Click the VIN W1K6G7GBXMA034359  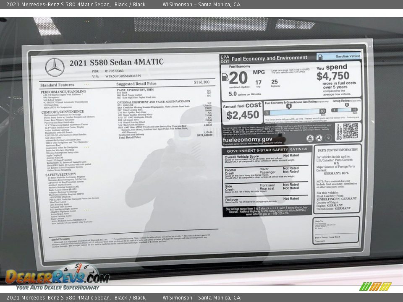pos(123,76)
